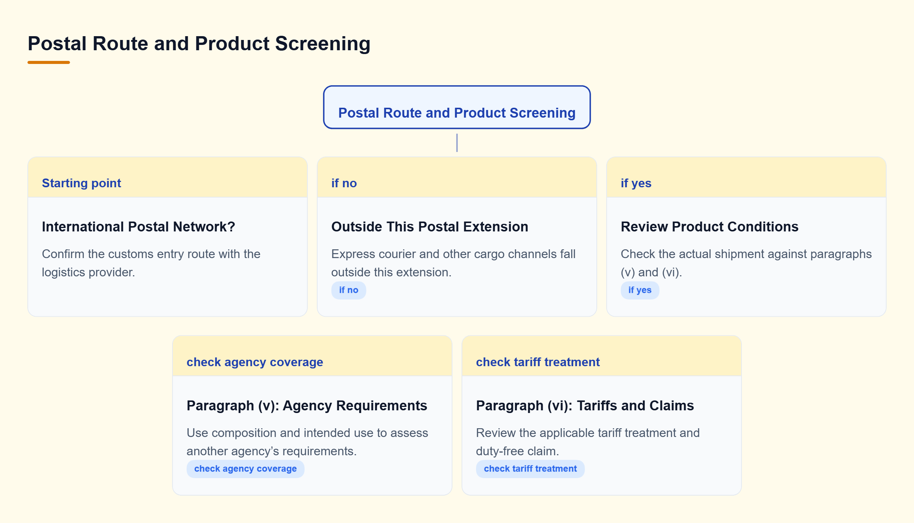Click the 'if no' card header label
The image size is (914, 523).
(x=344, y=183)
